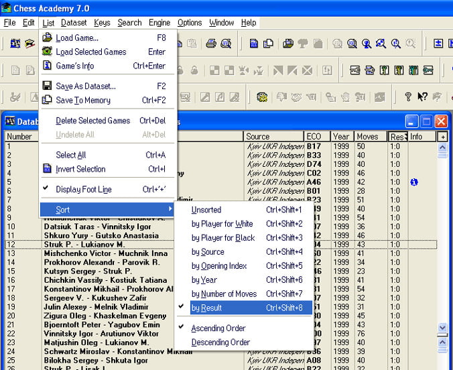
Task: Select Descending Order option
Action: pyautogui.click(x=245, y=343)
